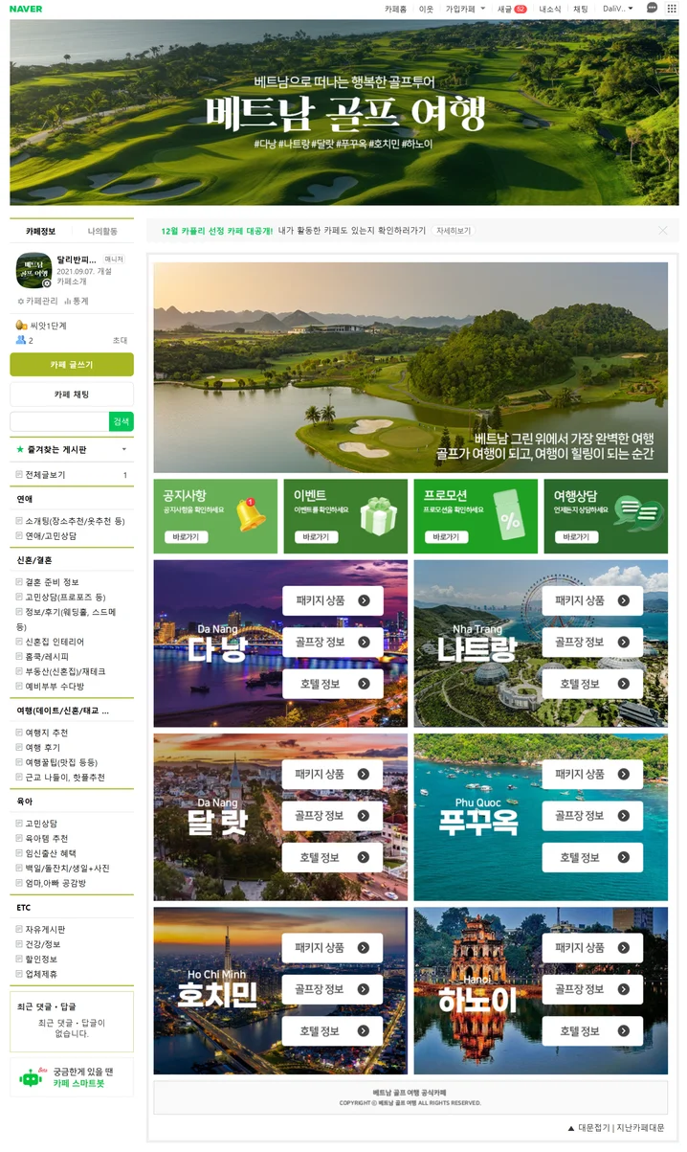Click the bell icon in 공지사항 card

(x=250, y=515)
